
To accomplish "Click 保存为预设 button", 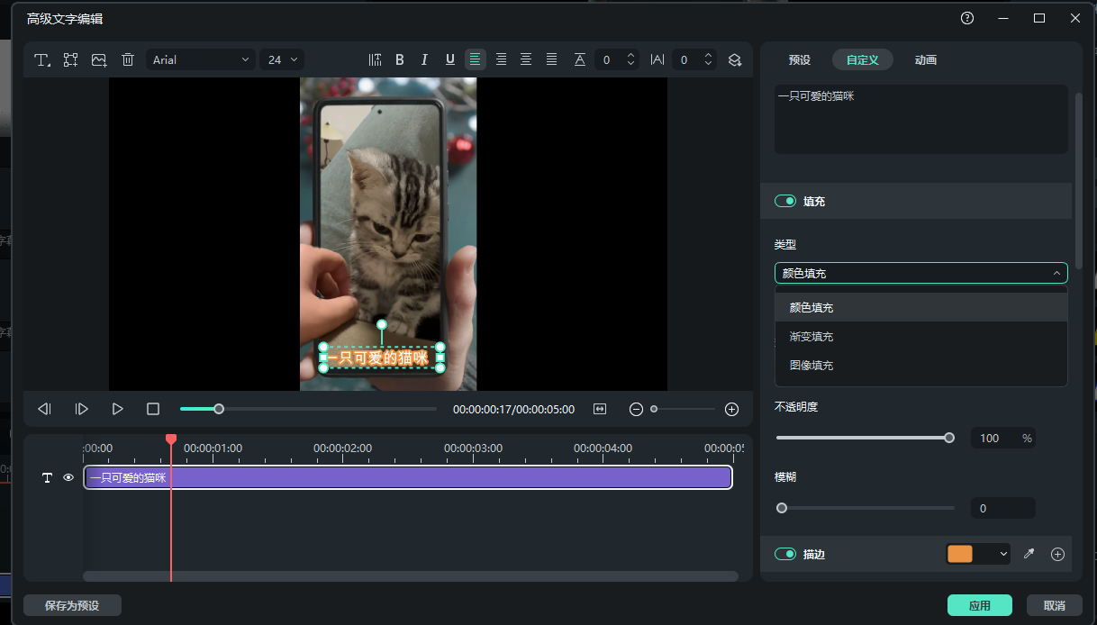I will click(72, 605).
